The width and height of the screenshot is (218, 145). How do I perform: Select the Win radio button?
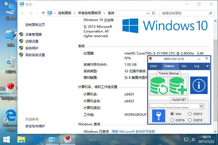[x=172, y=114]
